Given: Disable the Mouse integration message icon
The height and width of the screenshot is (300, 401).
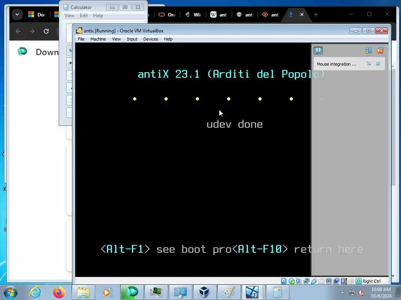Looking at the screenshot, I should click(369, 64).
